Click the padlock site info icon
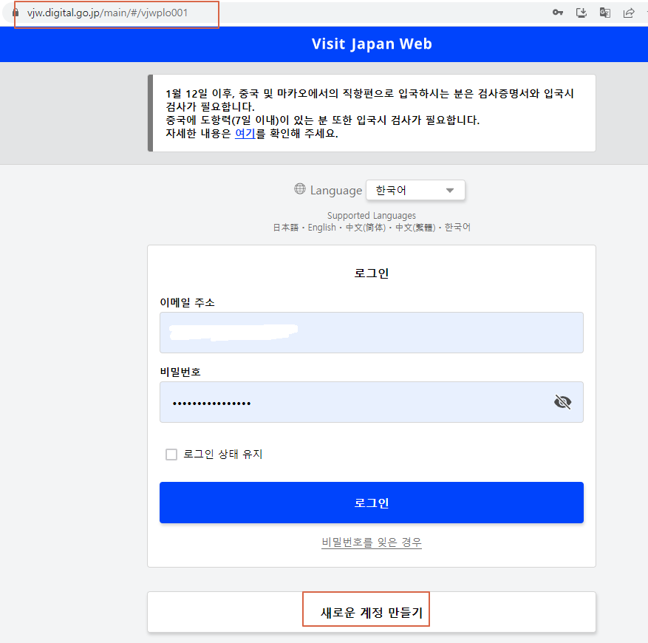Image resolution: width=648 pixels, height=643 pixels. pyautogui.click(x=16, y=13)
